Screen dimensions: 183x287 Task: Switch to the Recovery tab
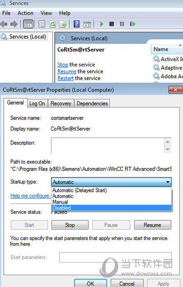coord(61,103)
